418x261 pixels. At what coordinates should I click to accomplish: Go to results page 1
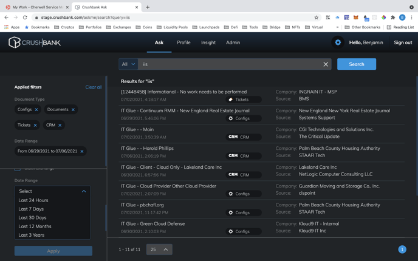pos(402,249)
